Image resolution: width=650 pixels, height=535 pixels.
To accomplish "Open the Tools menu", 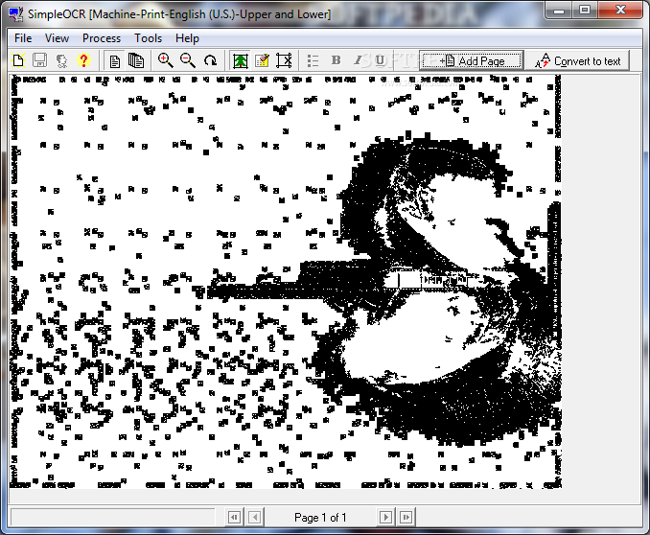I will click(148, 38).
